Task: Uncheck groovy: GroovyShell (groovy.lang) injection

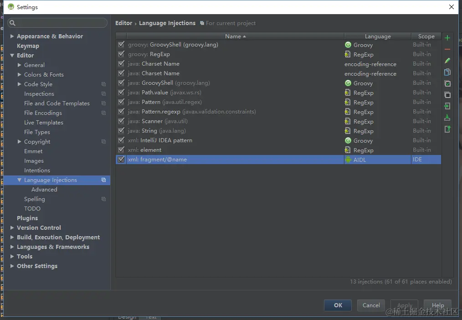Action: 121,45
